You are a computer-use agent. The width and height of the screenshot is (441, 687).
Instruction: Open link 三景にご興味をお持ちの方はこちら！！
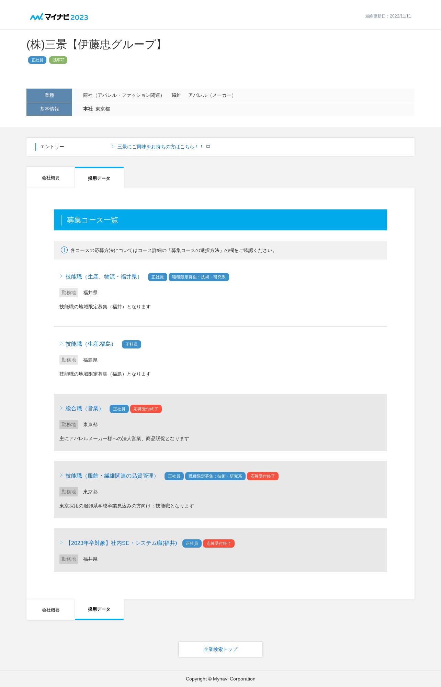pyautogui.click(x=160, y=147)
